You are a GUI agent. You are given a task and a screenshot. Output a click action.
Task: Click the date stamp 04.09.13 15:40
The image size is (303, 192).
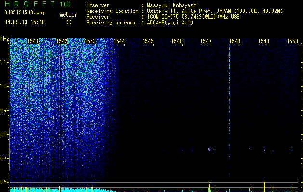tap(25, 22)
